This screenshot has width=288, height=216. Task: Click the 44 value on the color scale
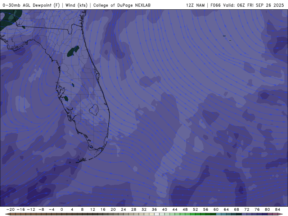[x=175, y=210]
